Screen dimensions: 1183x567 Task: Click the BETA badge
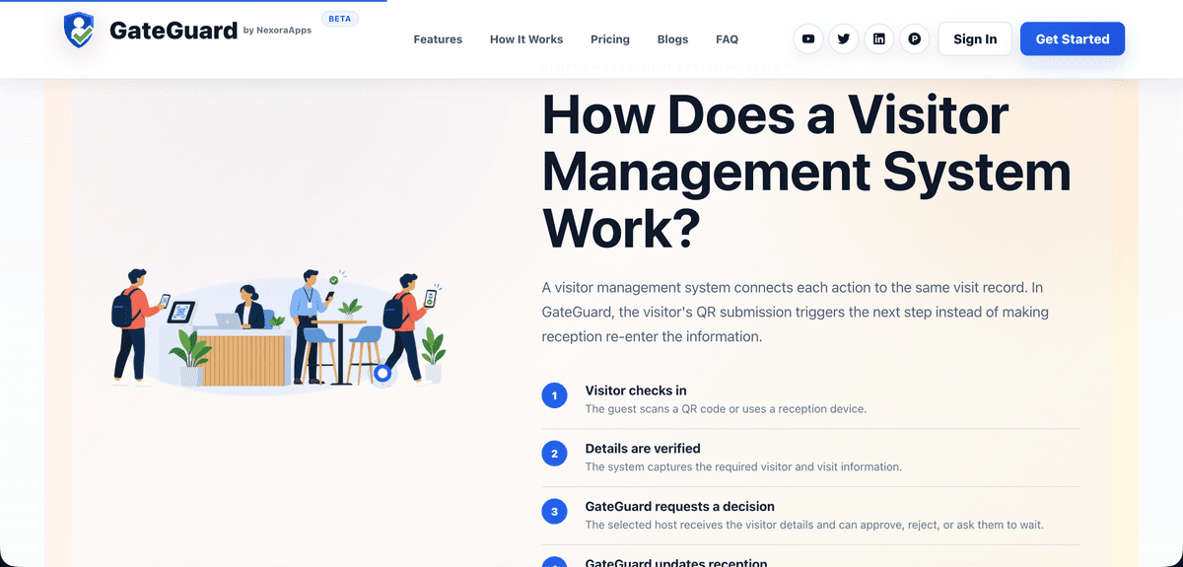tap(339, 19)
